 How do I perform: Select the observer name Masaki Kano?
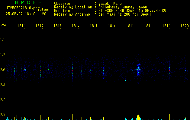click(110, 3)
